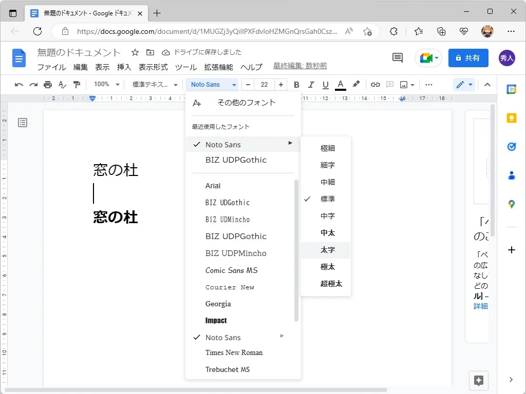Viewport: 526px width, 394px height.
Task: Click the Print icon in toolbar
Action: pyautogui.click(x=48, y=85)
